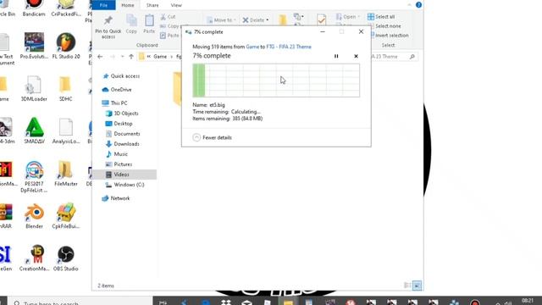Screen dimensions: 542x305
Task: Select the CpkFileBui... desktop icon
Action: click(66, 215)
